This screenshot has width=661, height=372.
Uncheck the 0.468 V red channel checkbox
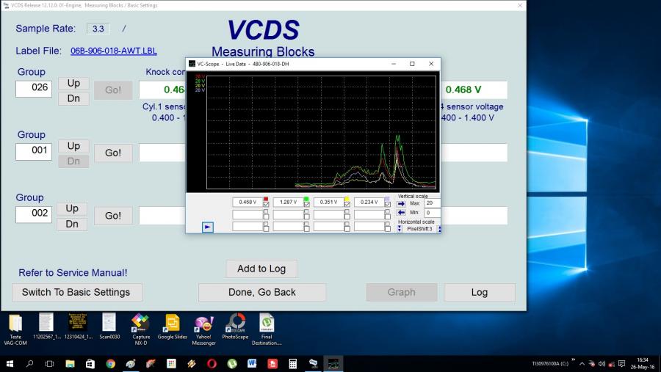point(266,205)
